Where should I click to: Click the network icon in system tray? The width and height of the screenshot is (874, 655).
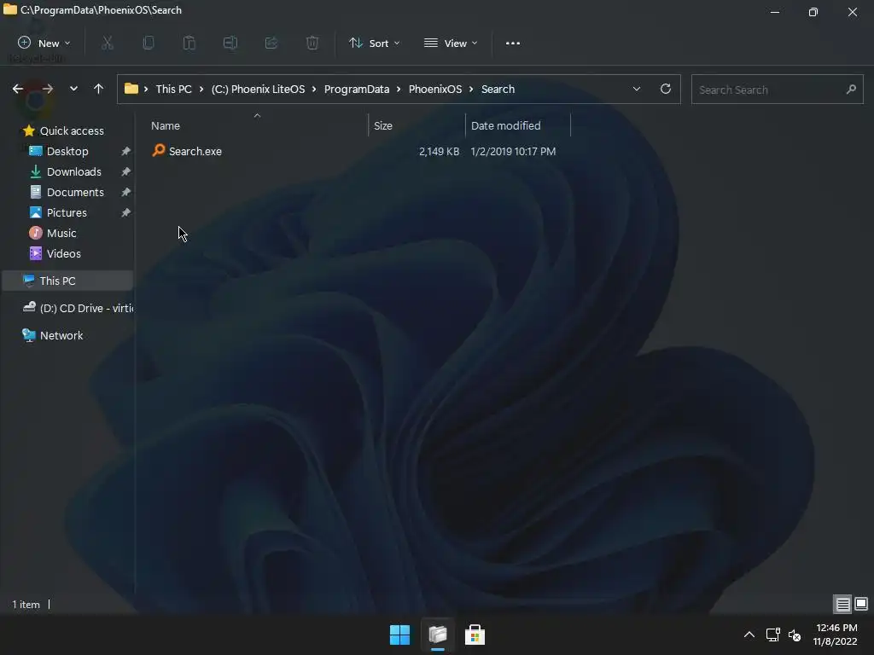(772, 635)
